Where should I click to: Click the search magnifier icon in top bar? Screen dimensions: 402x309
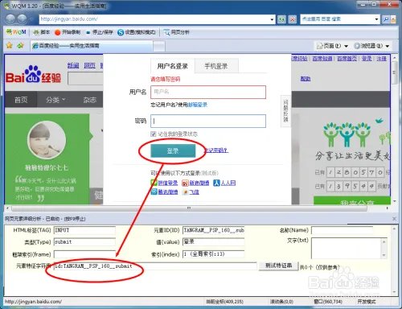pos(386,19)
